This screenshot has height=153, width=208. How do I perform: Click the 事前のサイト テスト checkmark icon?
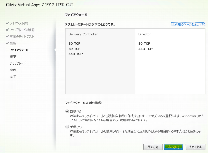point(7,36)
